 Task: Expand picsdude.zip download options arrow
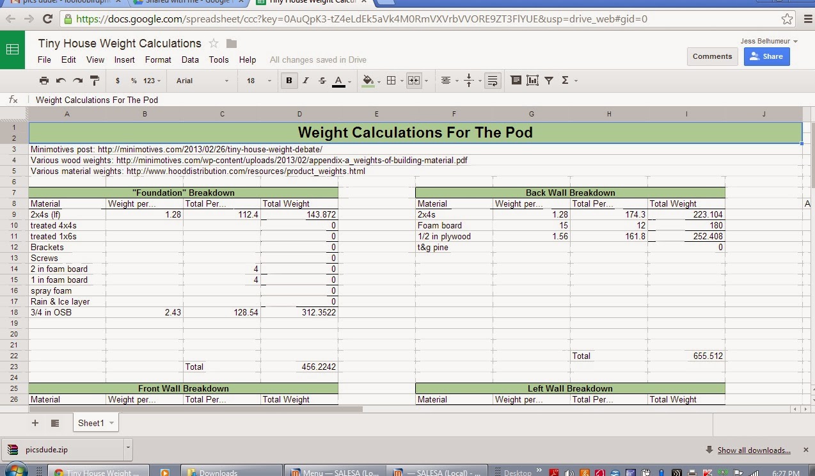(128, 448)
